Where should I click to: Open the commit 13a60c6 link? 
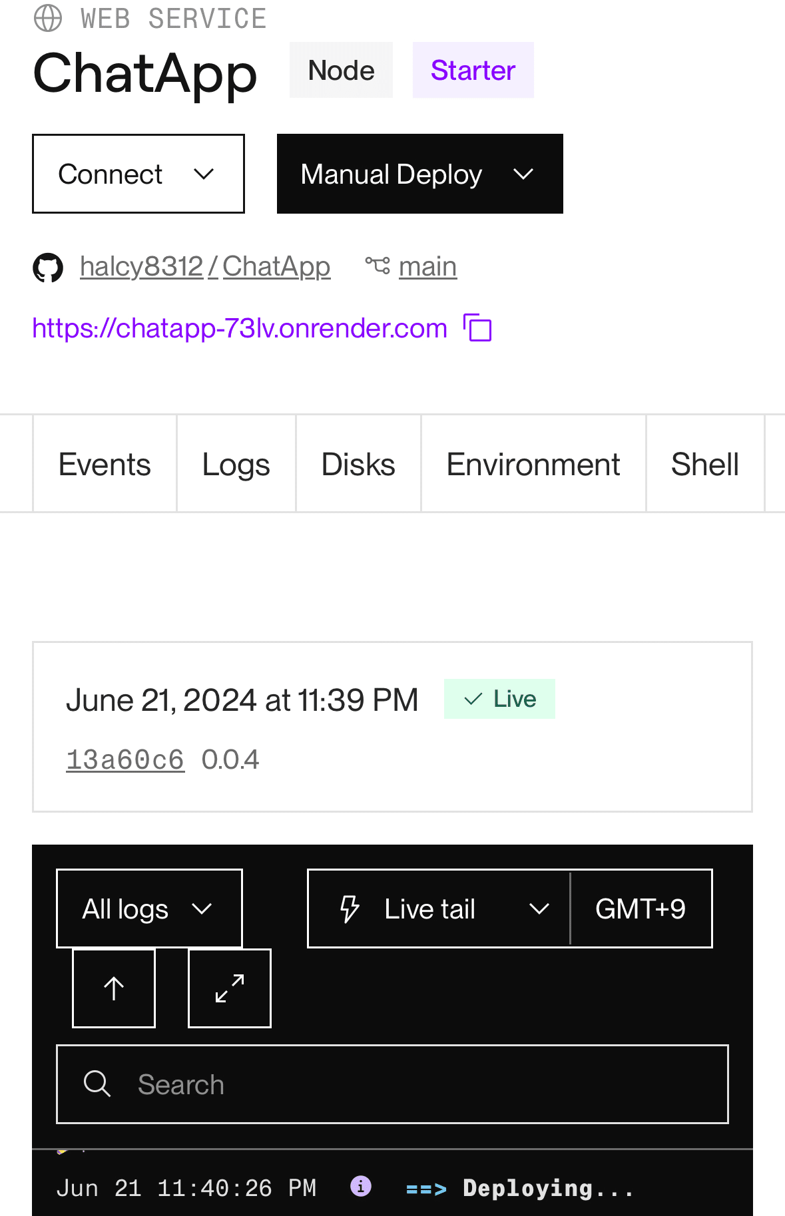click(125, 759)
